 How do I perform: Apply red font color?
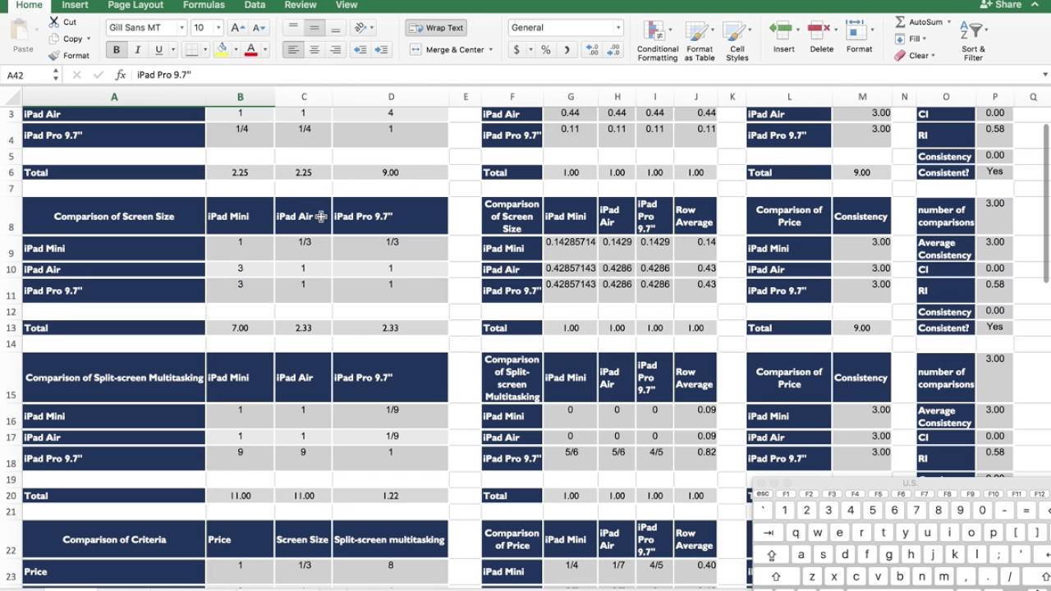tap(251, 50)
